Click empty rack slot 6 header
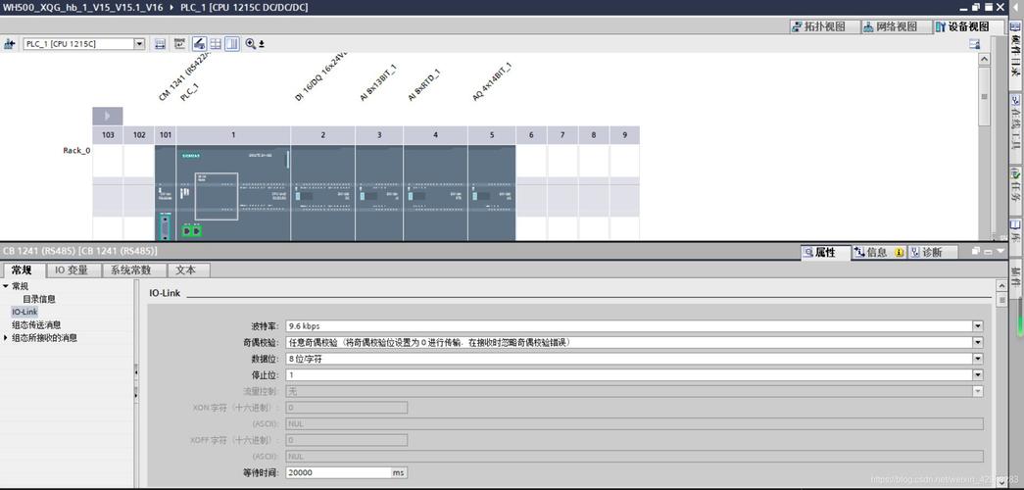This screenshot has width=1024, height=490. point(531,135)
